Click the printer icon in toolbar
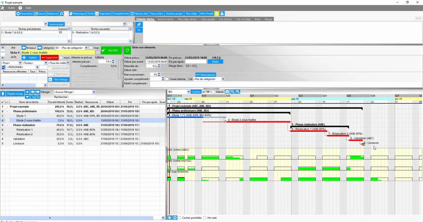The width and height of the screenshot is (423, 222). [222, 14]
